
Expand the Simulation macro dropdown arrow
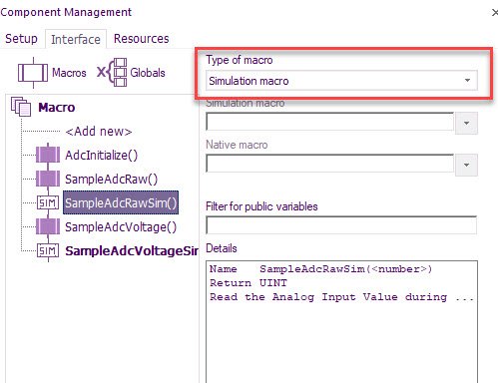click(x=466, y=123)
